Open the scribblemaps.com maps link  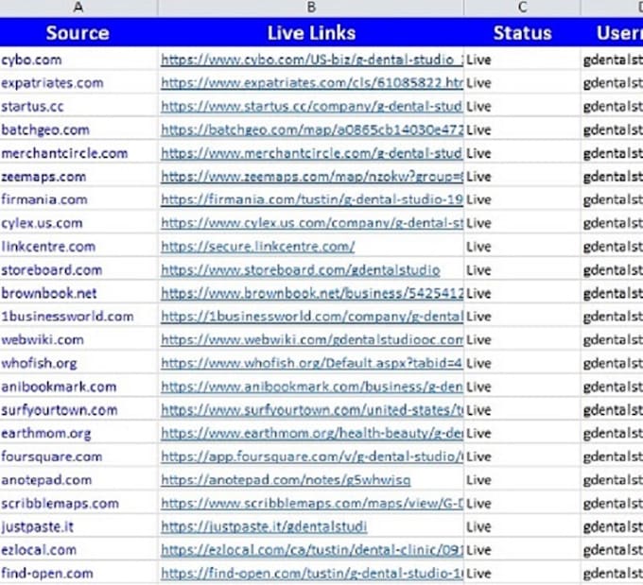(312, 504)
